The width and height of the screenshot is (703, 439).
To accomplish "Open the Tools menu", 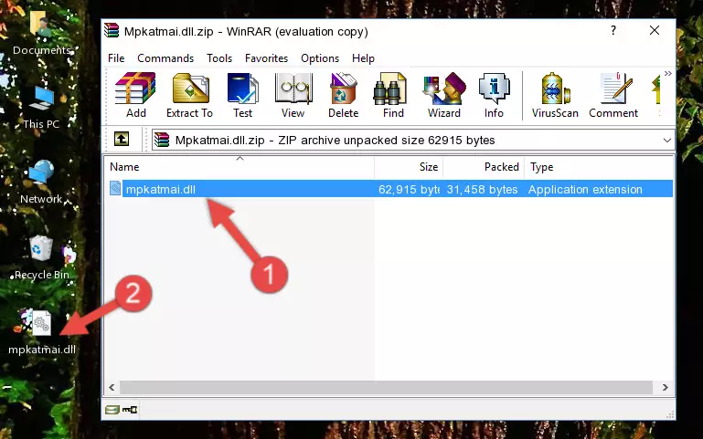I will (219, 58).
